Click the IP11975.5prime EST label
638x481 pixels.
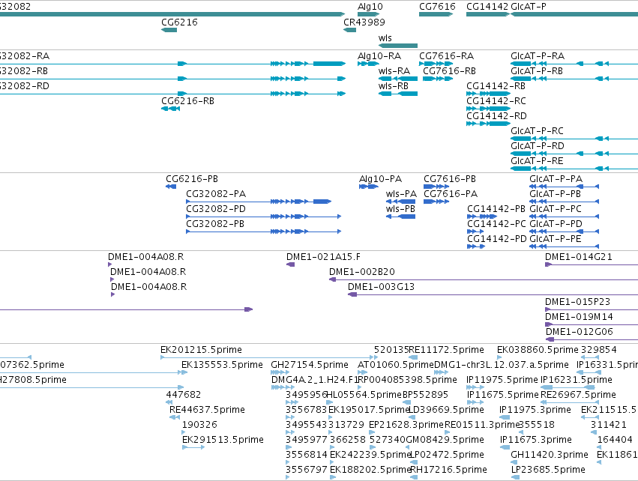(x=502, y=380)
